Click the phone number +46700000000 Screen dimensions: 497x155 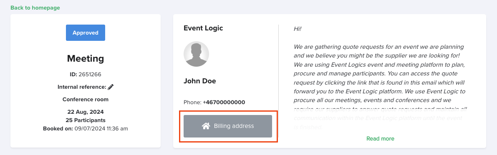(x=224, y=102)
